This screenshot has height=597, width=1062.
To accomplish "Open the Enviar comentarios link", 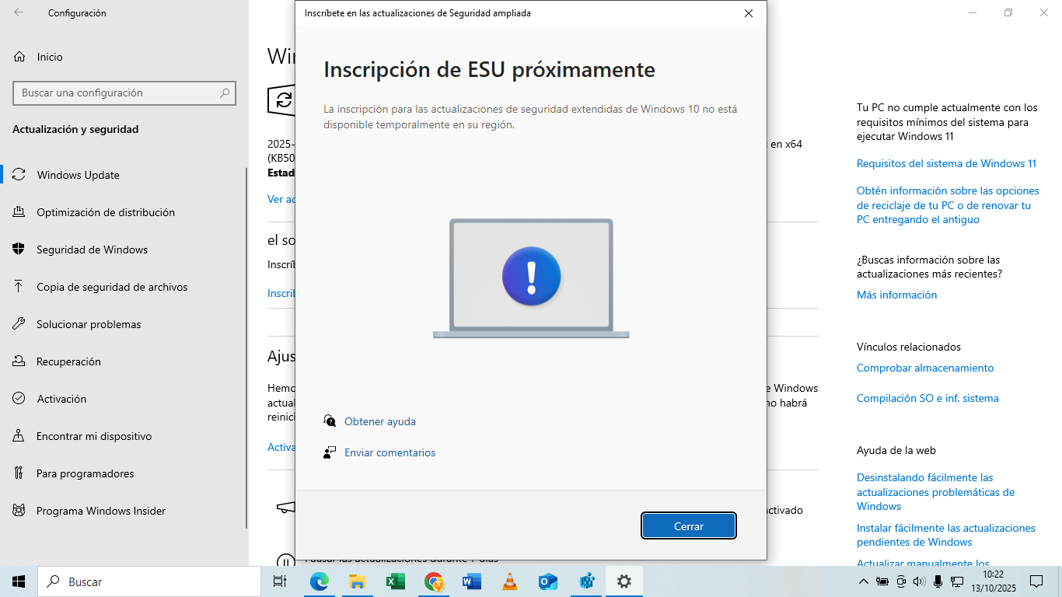I will tap(390, 452).
